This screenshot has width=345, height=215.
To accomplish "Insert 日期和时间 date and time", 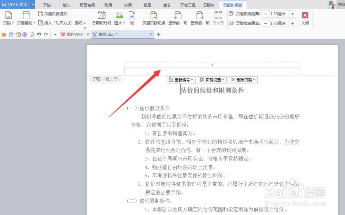I will (x=101, y=18).
